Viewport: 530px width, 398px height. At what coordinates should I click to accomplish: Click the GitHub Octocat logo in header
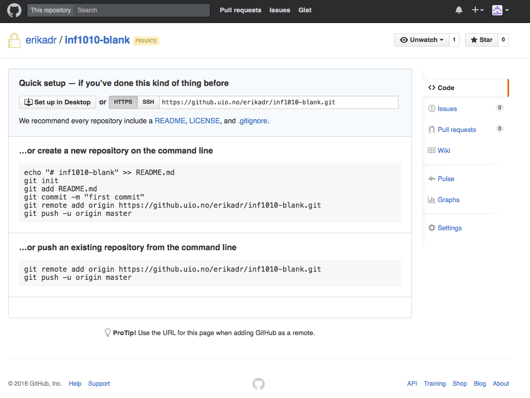[14, 10]
